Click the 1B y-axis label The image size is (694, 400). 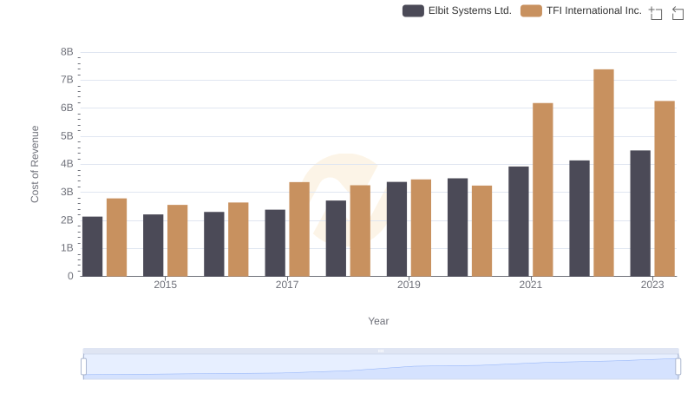(x=67, y=248)
